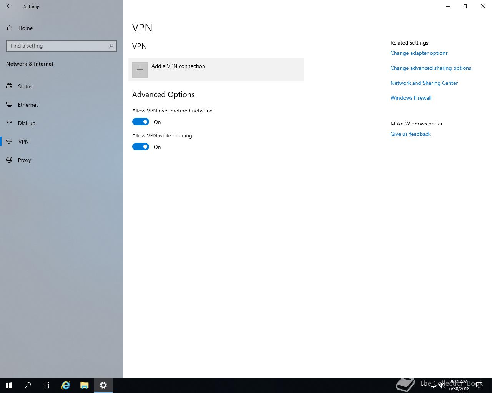Select the Ethernet monitor icon

[9, 105]
